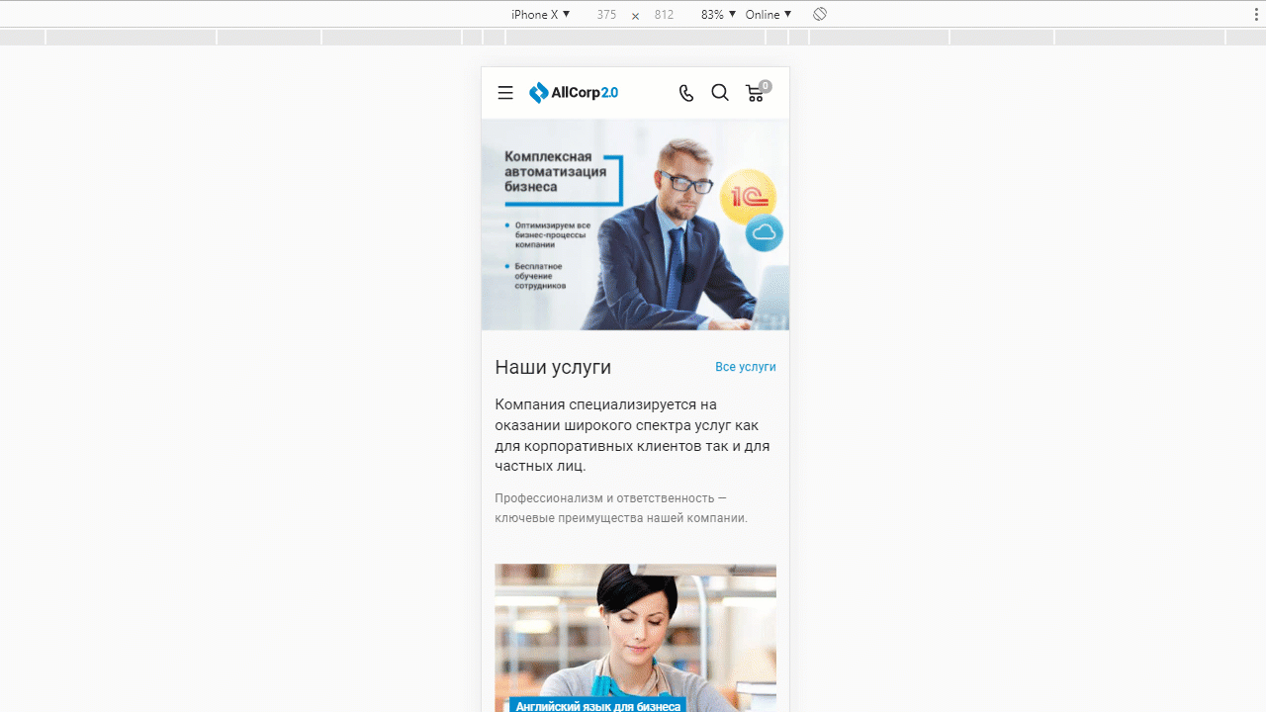Focus the viewport width field 375
Screen dimensions: 1266x712
[606, 14]
